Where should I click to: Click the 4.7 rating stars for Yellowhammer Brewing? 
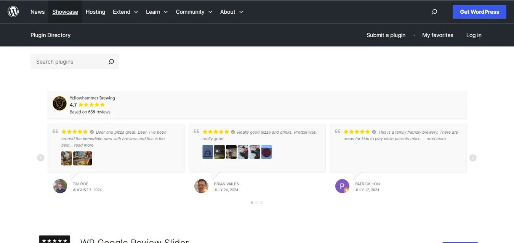tap(91, 105)
